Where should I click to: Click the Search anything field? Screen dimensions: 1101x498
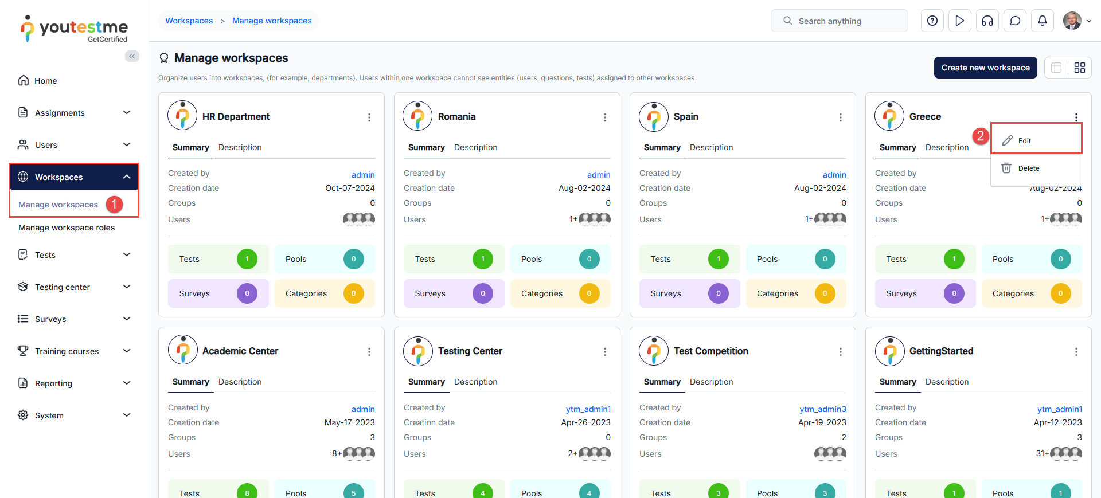(840, 21)
